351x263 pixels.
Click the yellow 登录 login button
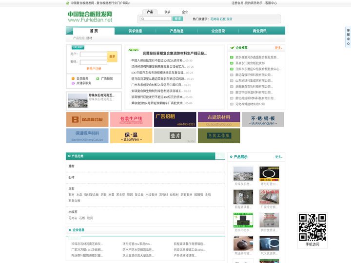tap(112, 56)
